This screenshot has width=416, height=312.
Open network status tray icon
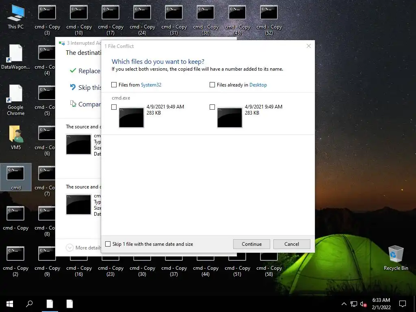click(x=354, y=304)
